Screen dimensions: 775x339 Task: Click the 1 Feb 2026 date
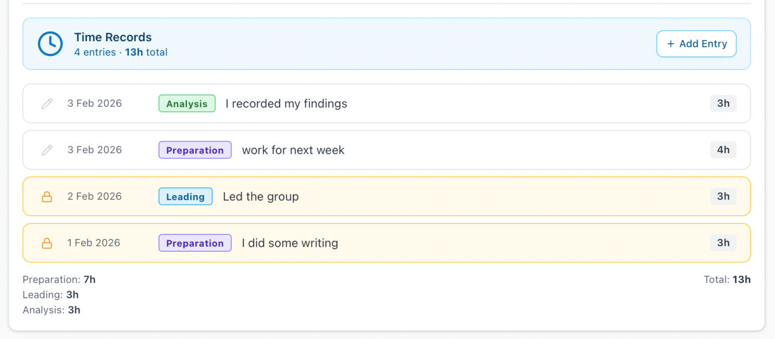click(94, 243)
